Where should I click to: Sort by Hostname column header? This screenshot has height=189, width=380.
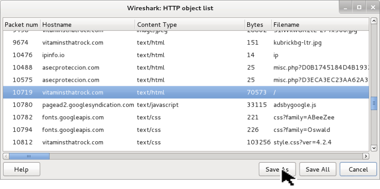(88, 25)
